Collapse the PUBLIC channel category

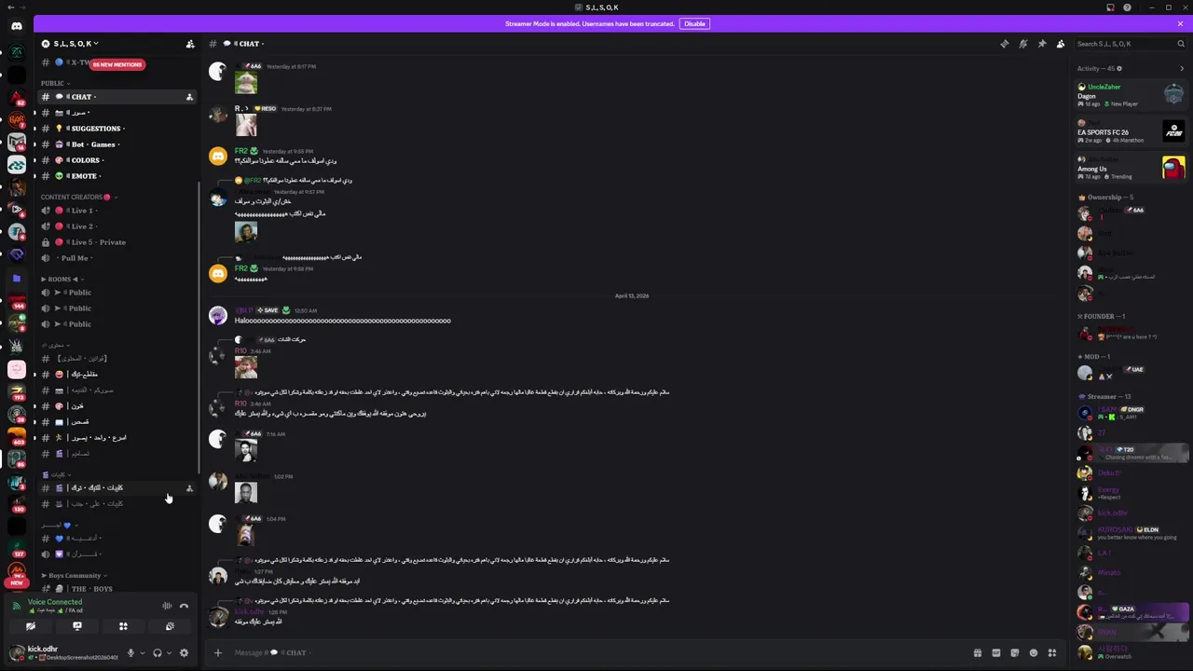tap(55, 84)
